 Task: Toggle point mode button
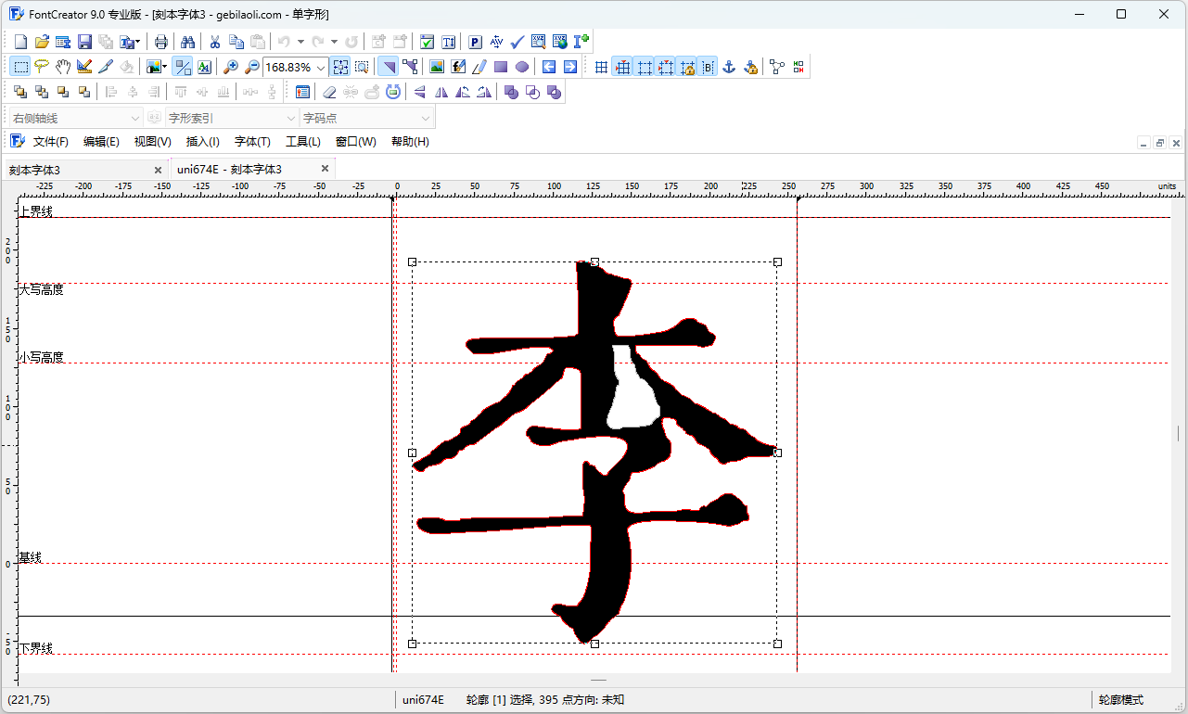(410, 67)
